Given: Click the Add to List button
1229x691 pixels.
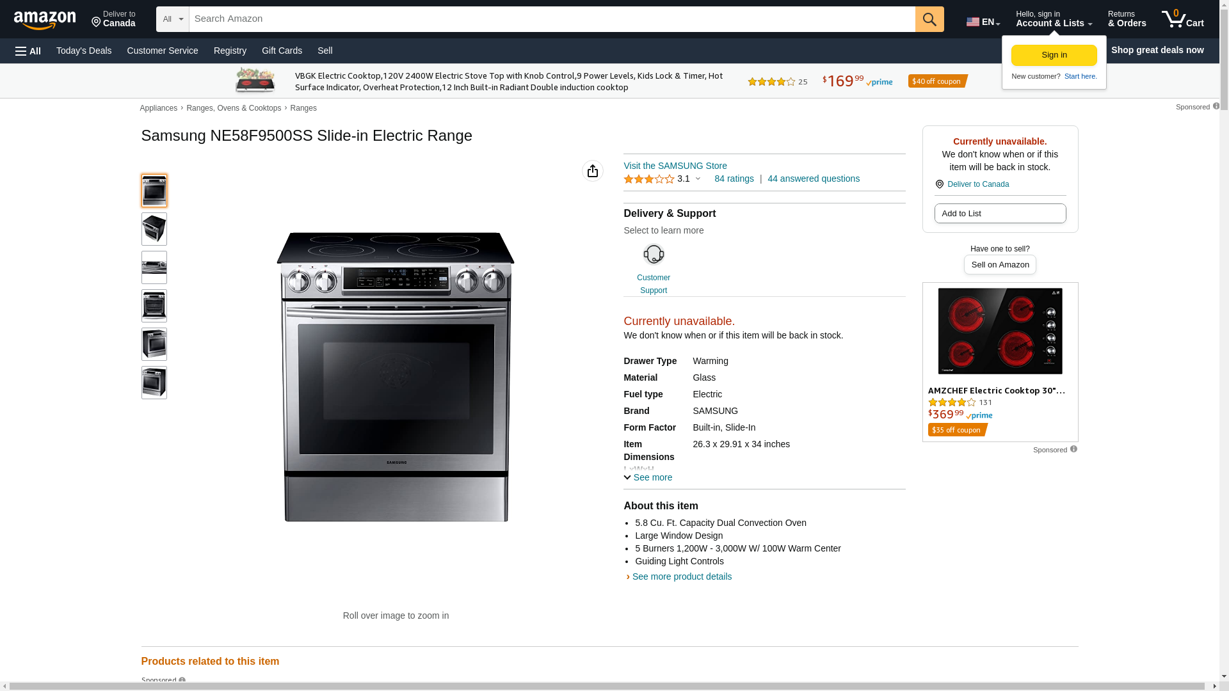Looking at the screenshot, I should (x=1000, y=214).
